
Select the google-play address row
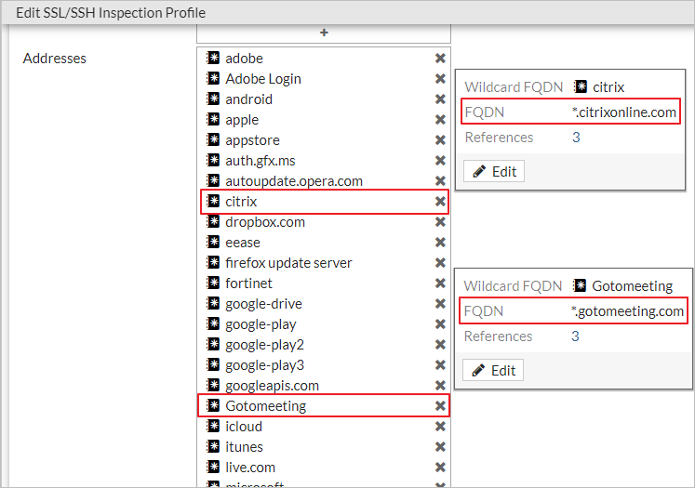tap(324, 324)
